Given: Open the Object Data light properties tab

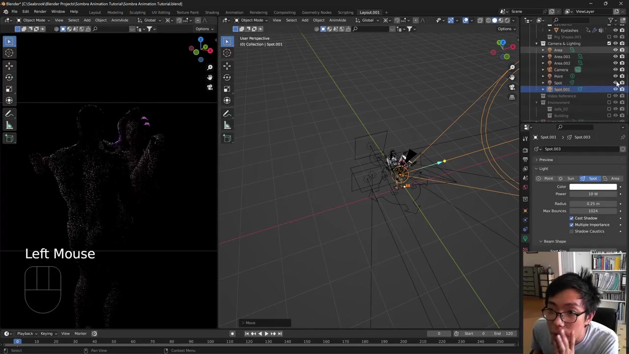Looking at the screenshot, I should [x=525, y=238].
